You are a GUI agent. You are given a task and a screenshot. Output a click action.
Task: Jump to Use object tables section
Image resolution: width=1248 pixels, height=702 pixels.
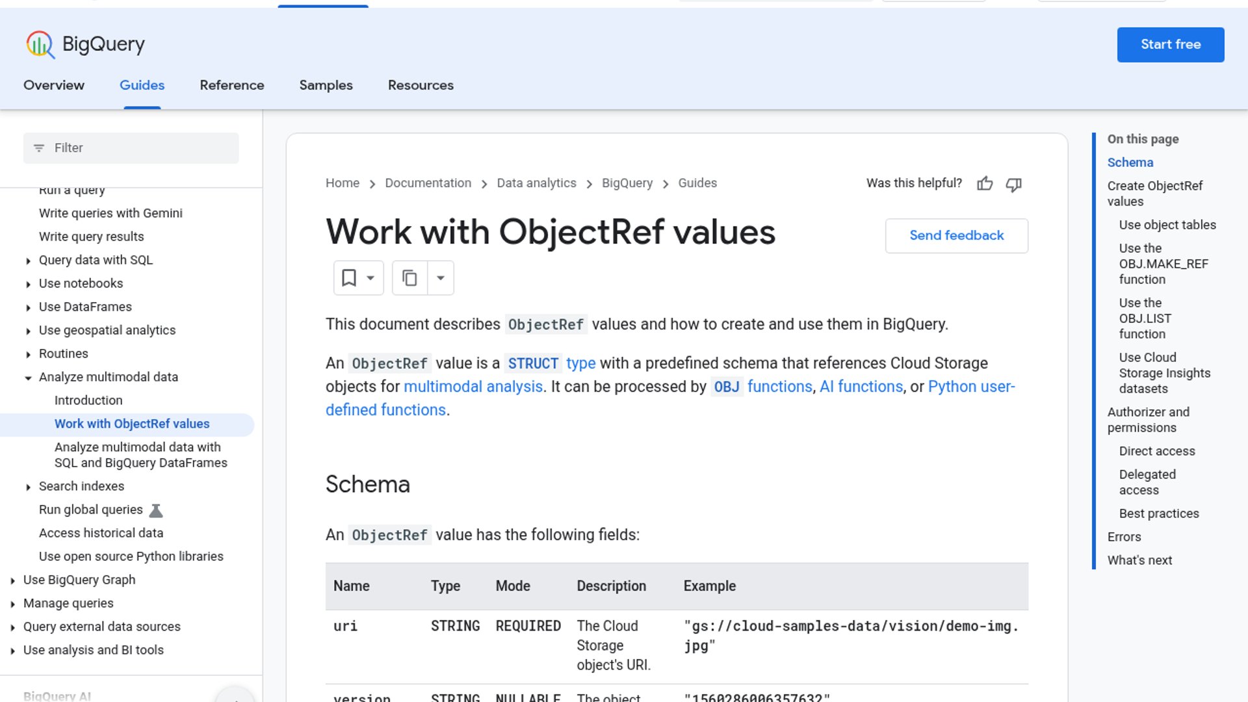click(1167, 225)
